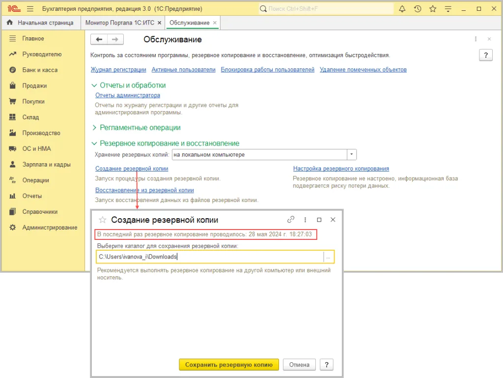Open the Журнал регистрации link
The width and height of the screenshot is (503, 378).
[x=118, y=70]
